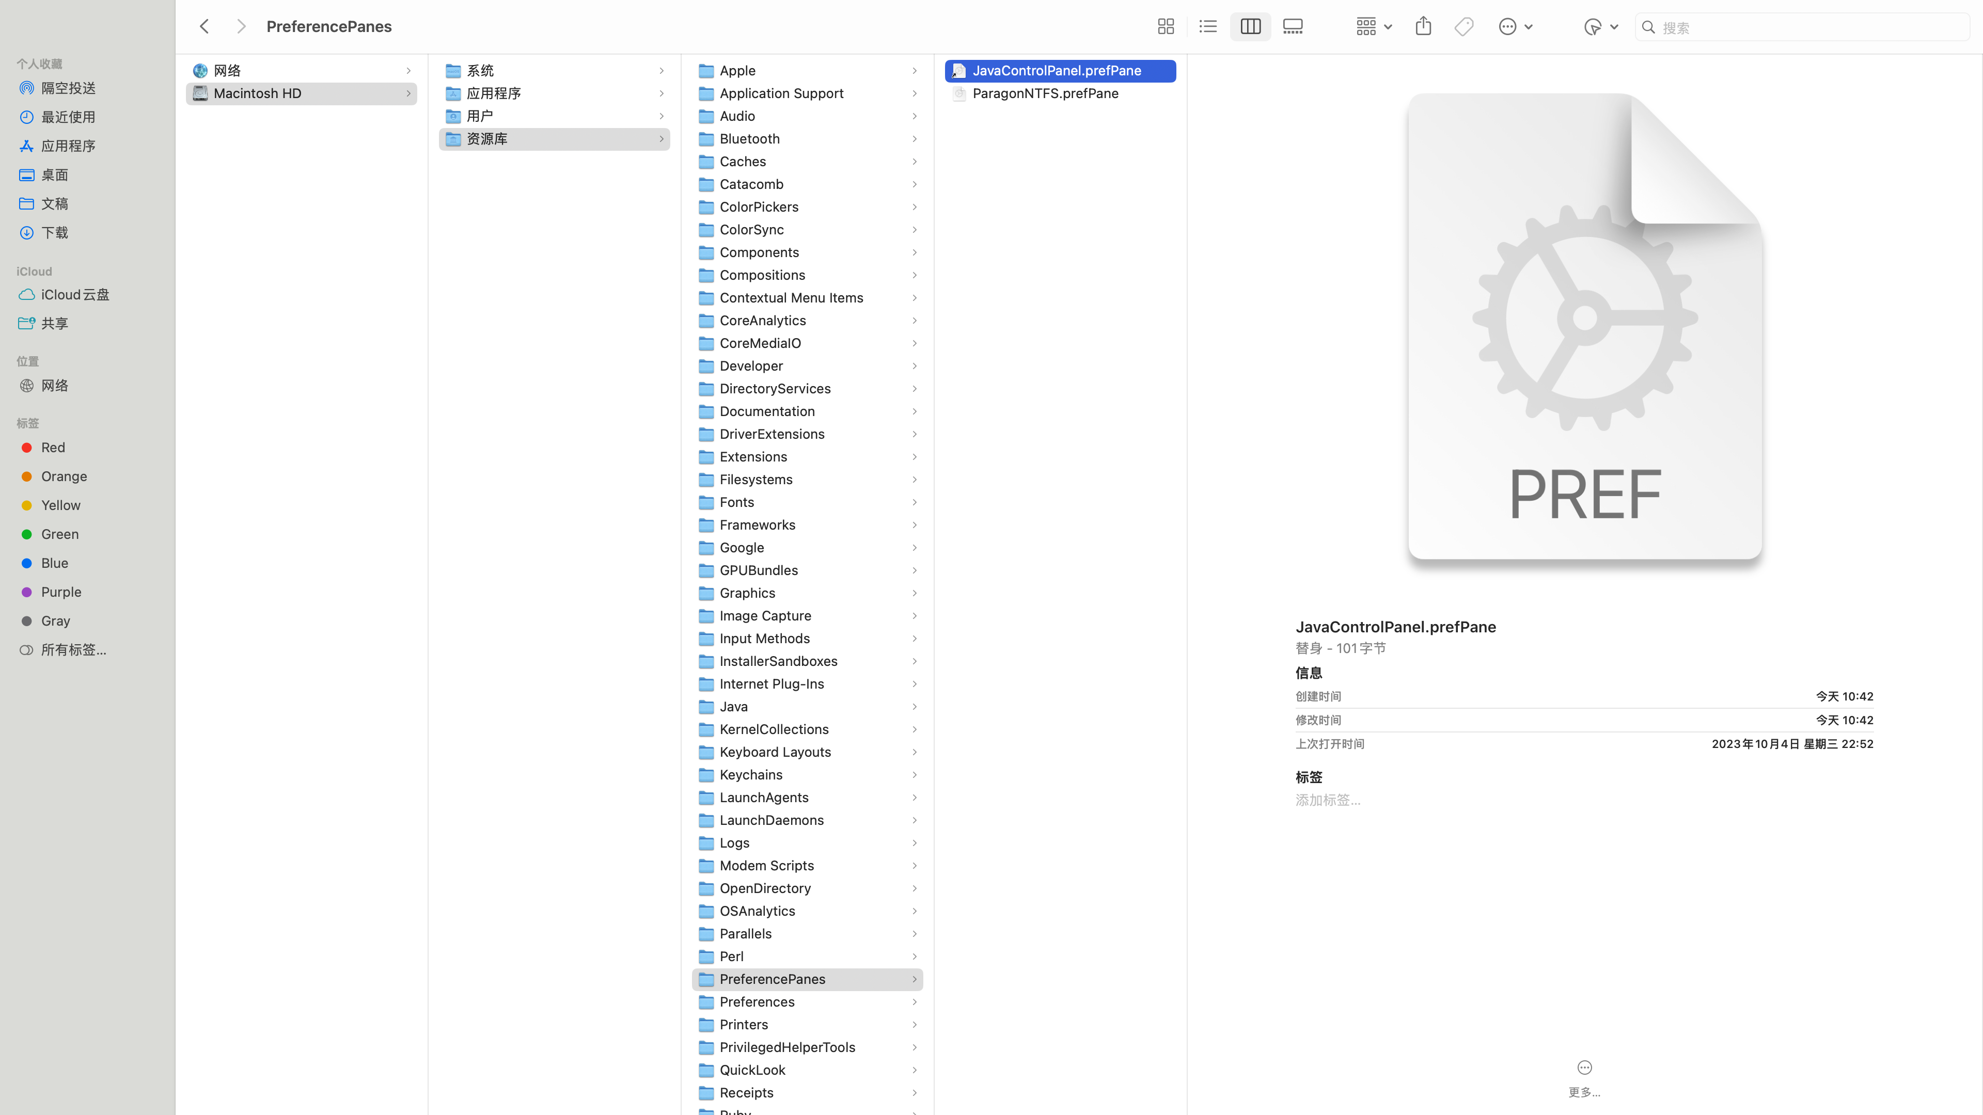Open Applications (应用程序) in sidebar

[x=69, y=146]
